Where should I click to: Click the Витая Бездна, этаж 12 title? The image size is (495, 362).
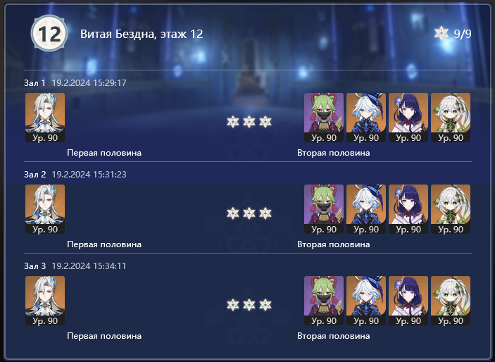[142, 34]
